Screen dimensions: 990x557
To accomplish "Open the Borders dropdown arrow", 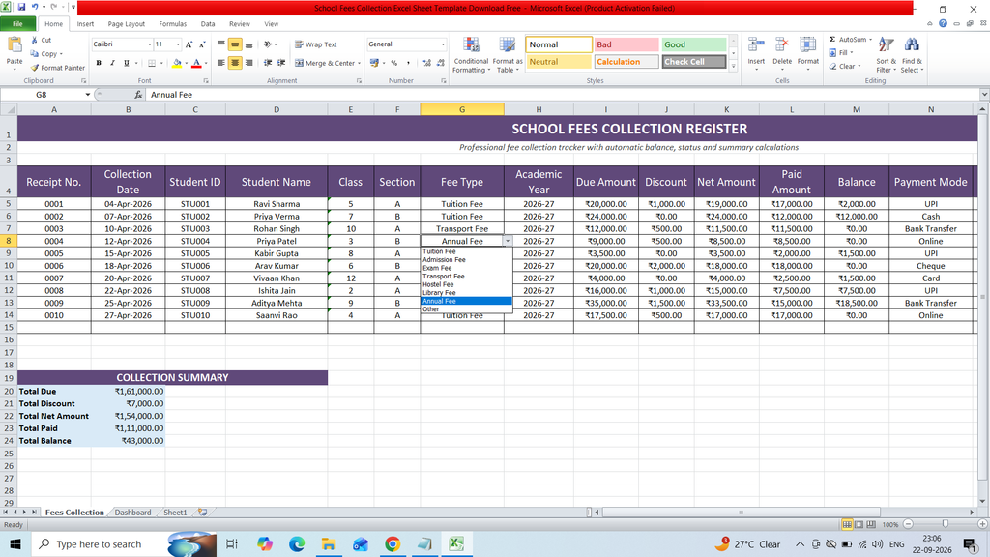I will pos(161,63).
